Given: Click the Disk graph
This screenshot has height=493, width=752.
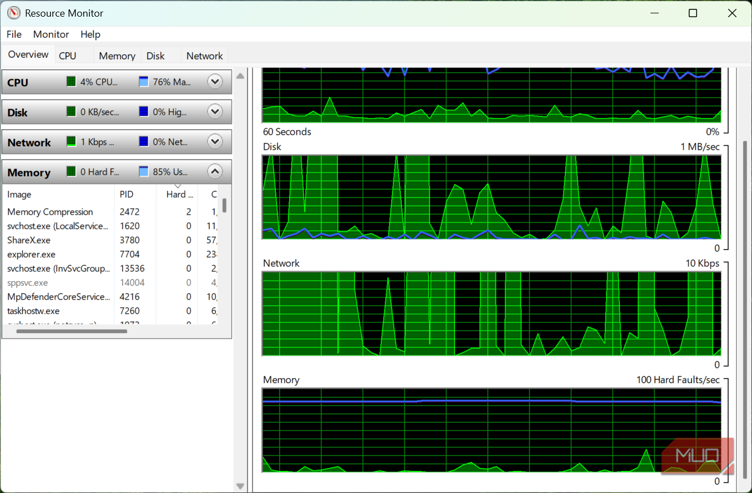Looking at the screenshot, I should (492, 197).
